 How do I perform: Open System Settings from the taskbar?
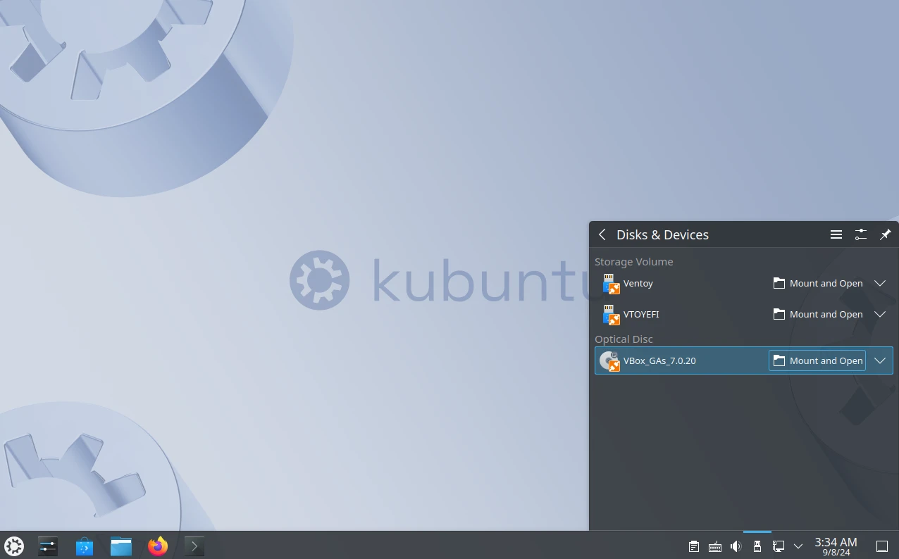(48, 546)
